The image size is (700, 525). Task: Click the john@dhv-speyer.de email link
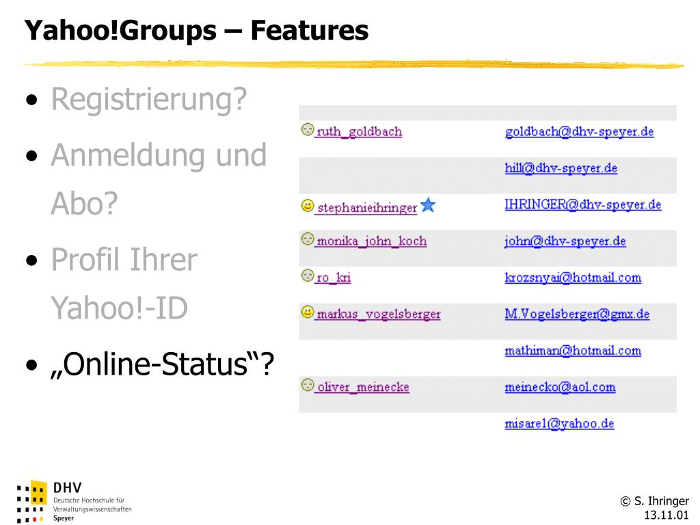565,241
